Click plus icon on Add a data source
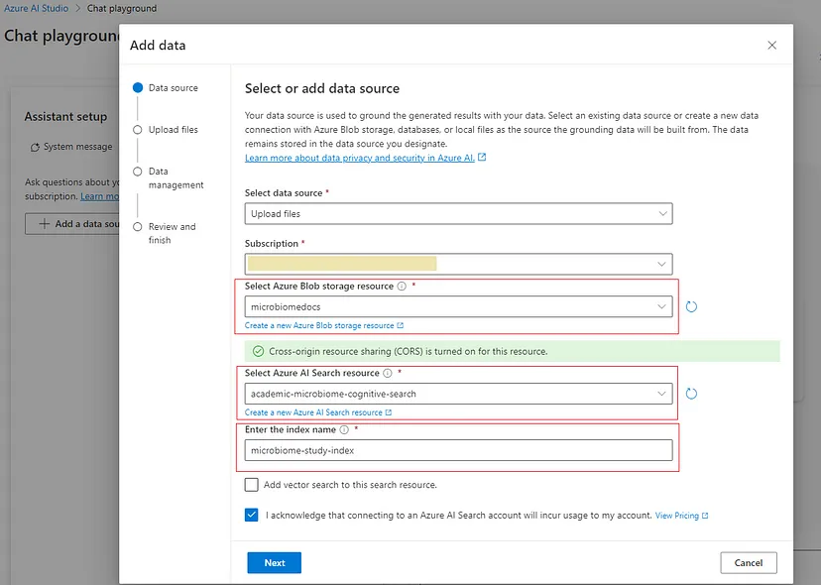This screenshot has width=821, height=585. pos(45,224)
